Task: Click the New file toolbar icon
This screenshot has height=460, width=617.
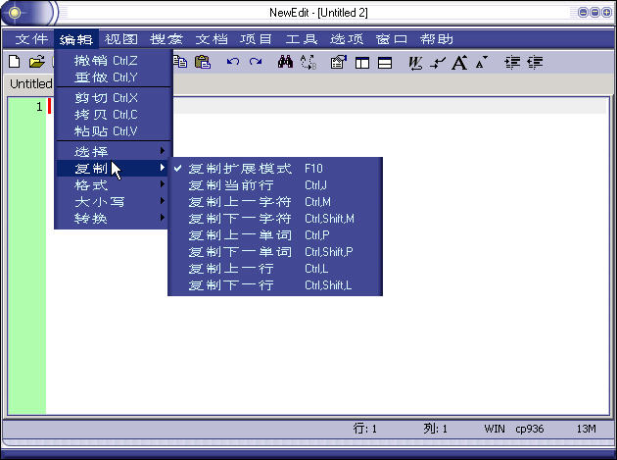Action: tap(14, 62)
